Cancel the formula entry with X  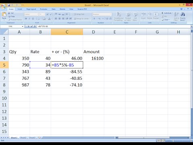tap(29, 26)
